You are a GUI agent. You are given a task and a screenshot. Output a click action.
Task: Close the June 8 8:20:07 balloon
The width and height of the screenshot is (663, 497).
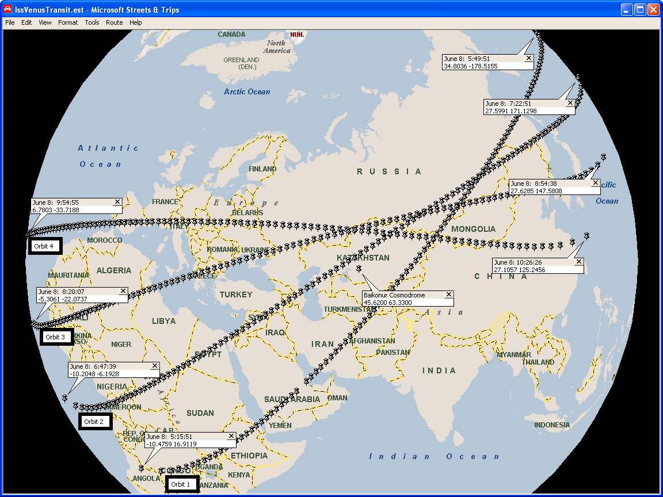click(x=123, y=292)
